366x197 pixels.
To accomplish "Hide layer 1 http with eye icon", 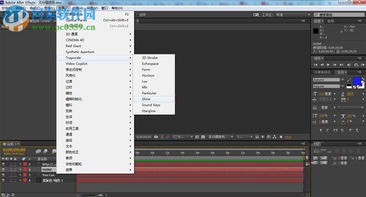I will [3, 164].
